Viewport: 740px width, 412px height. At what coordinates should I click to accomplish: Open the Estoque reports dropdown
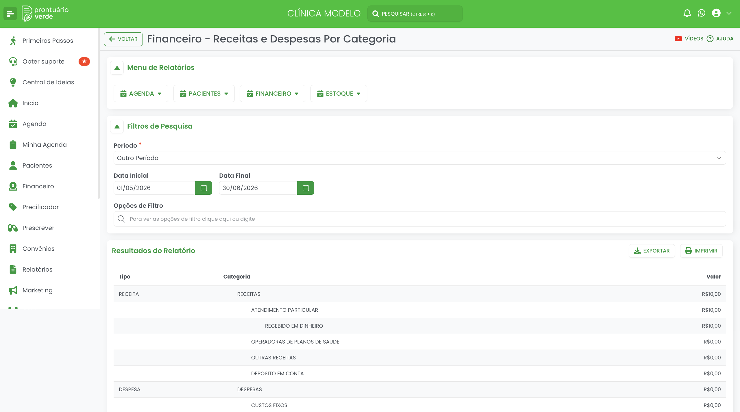pos(338,94)
